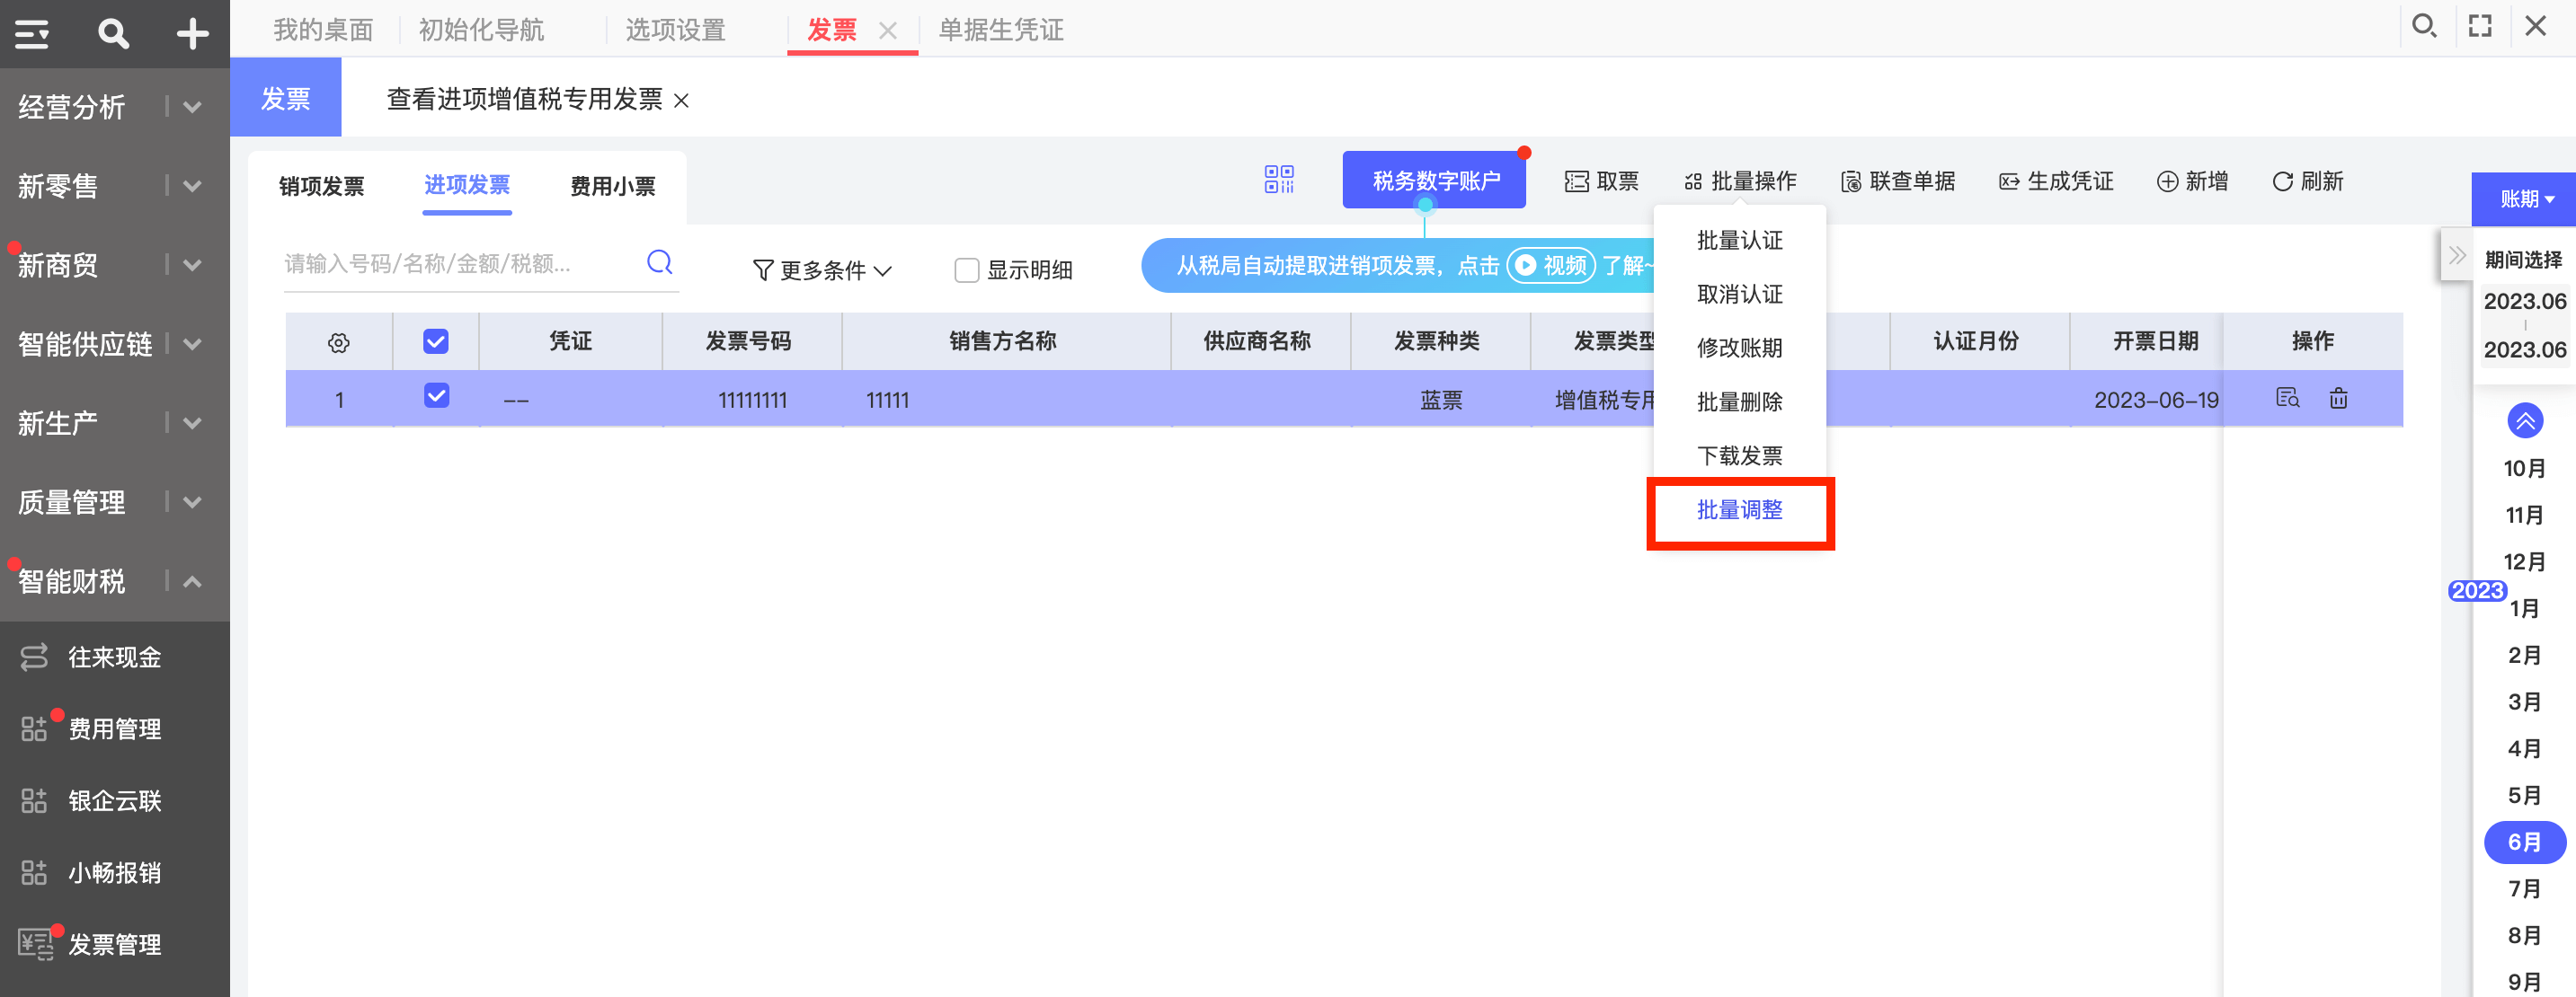Click the QR code scan icon
Image resolution: width=2576 pixels, height=997 pixels.
(1278, 180)
